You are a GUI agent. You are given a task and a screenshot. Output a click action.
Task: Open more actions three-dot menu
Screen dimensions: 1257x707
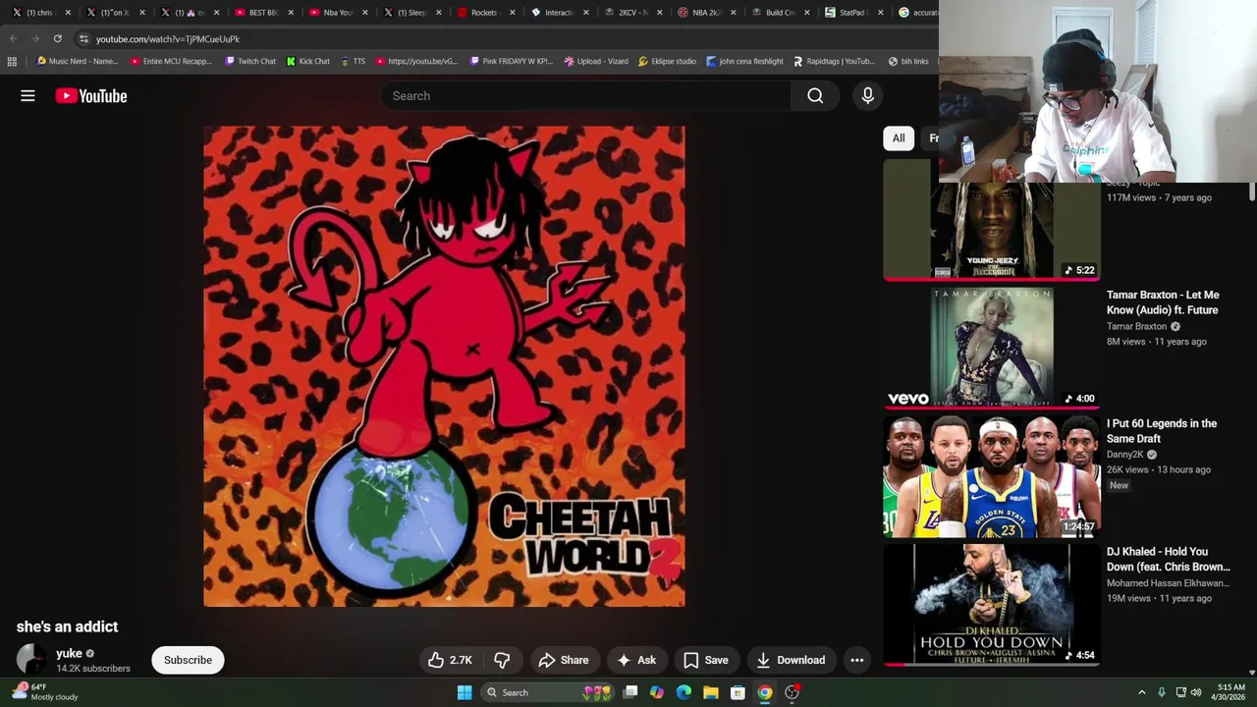856,660
